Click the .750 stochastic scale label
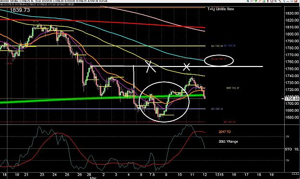300x179 pixels. click(287, 161)
